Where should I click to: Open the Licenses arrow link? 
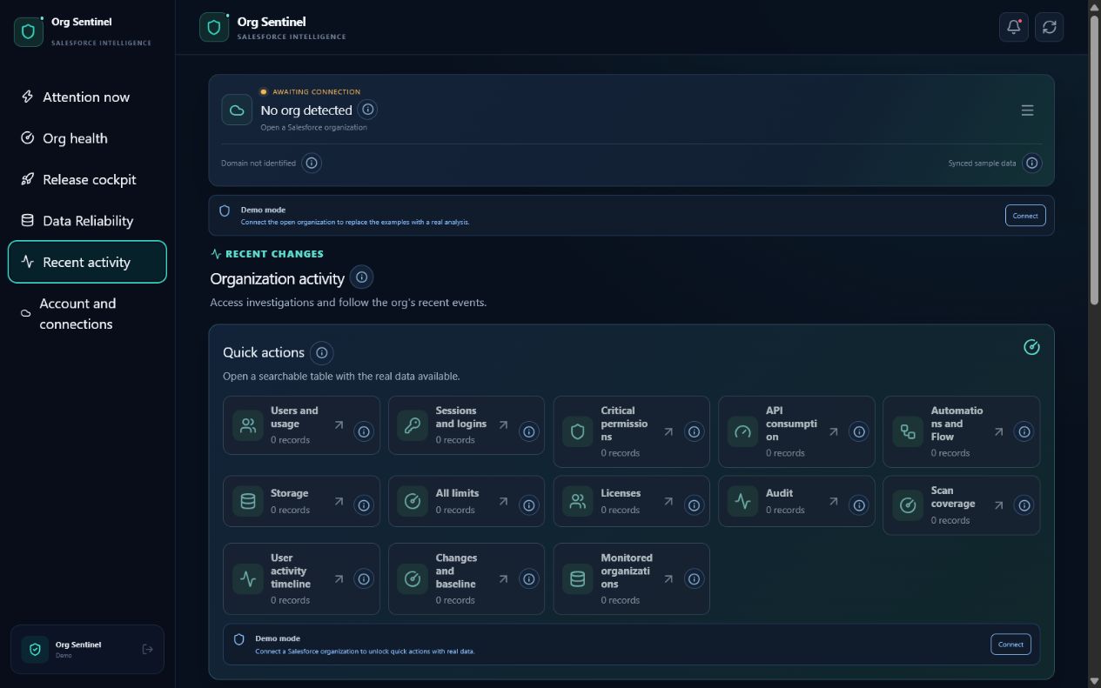668,501
